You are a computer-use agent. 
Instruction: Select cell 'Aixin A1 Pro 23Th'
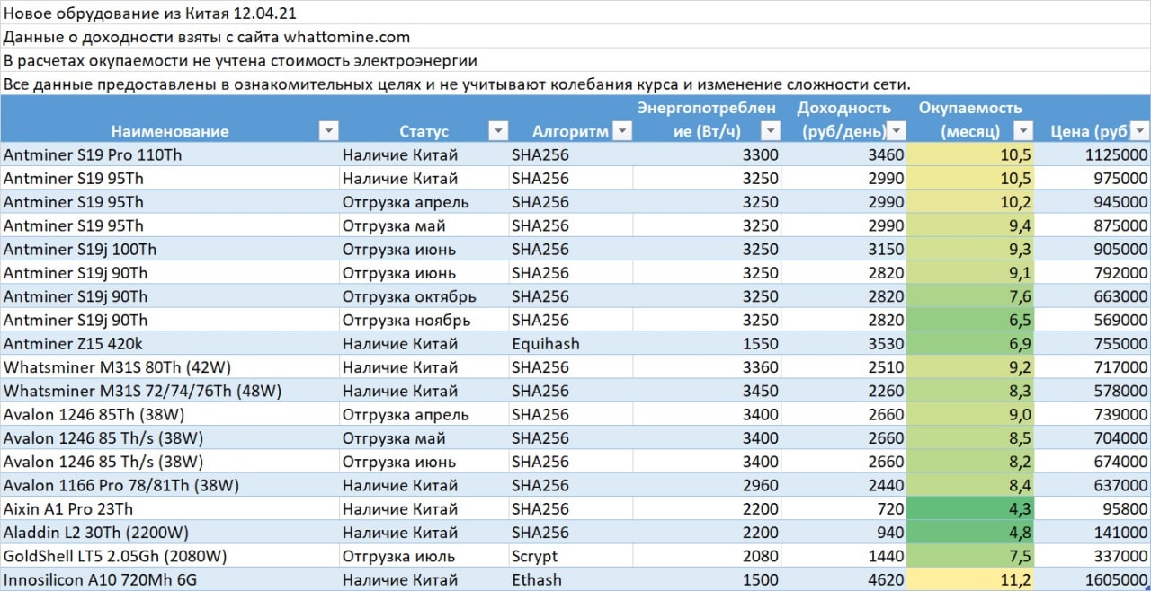[x=170, y=509]
